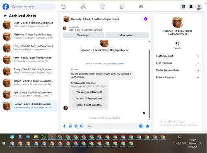Viewport: 207px width, 153px height.
Task: Click the Search magnifier in chat info panel
Action: tap(178, 43)
